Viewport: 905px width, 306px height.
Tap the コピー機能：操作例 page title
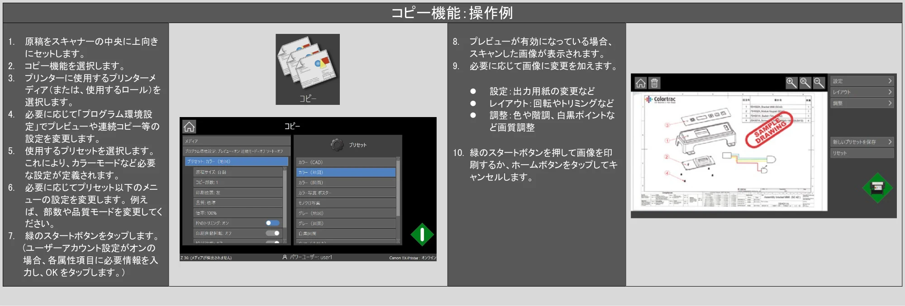pos(452,13)
